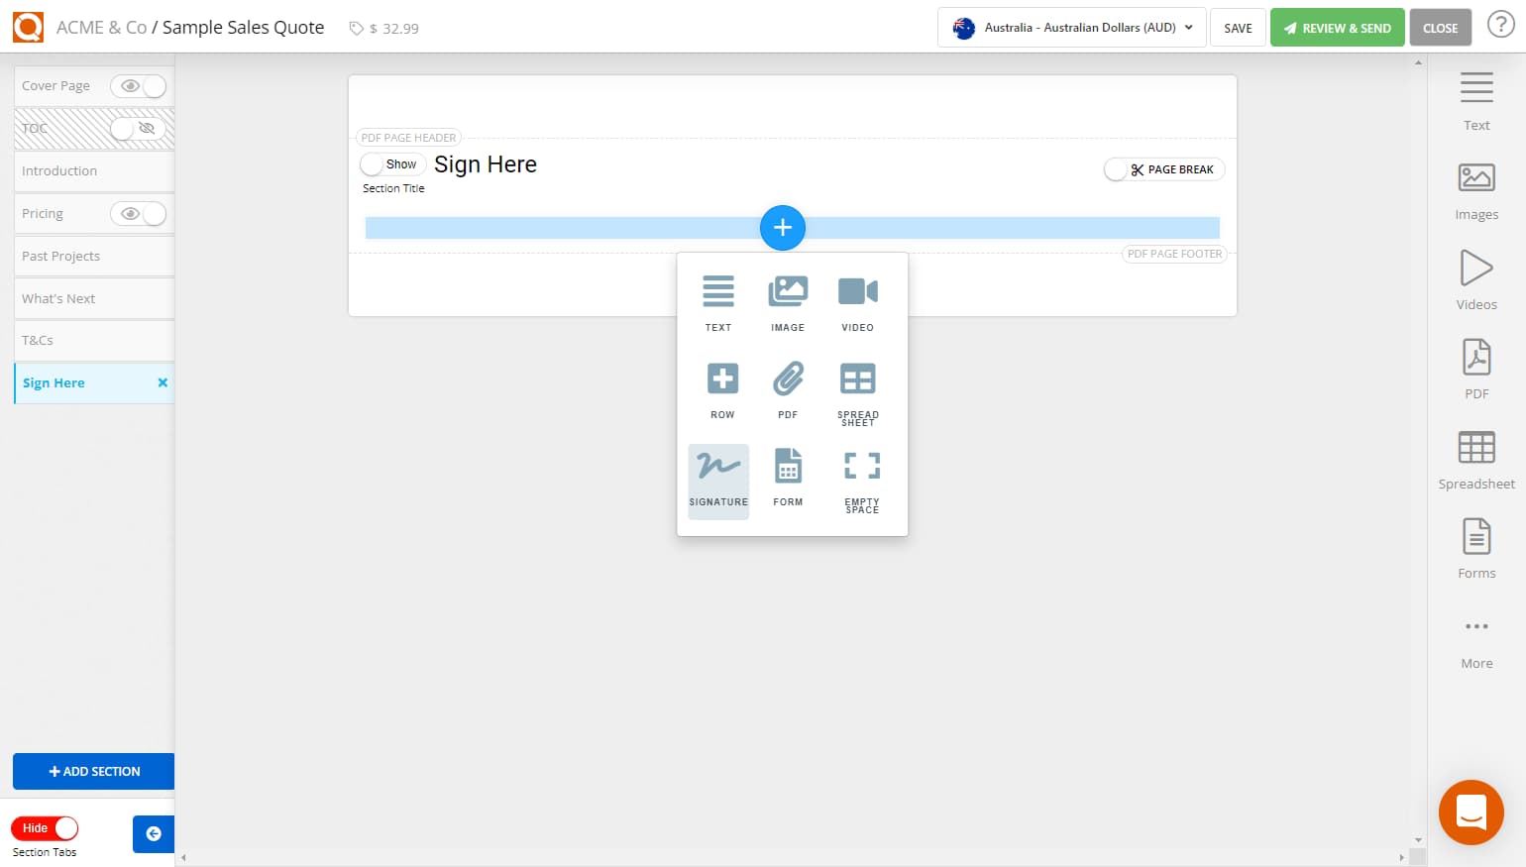Enable Show for the Sign Here section title

(x=392, y=163)
